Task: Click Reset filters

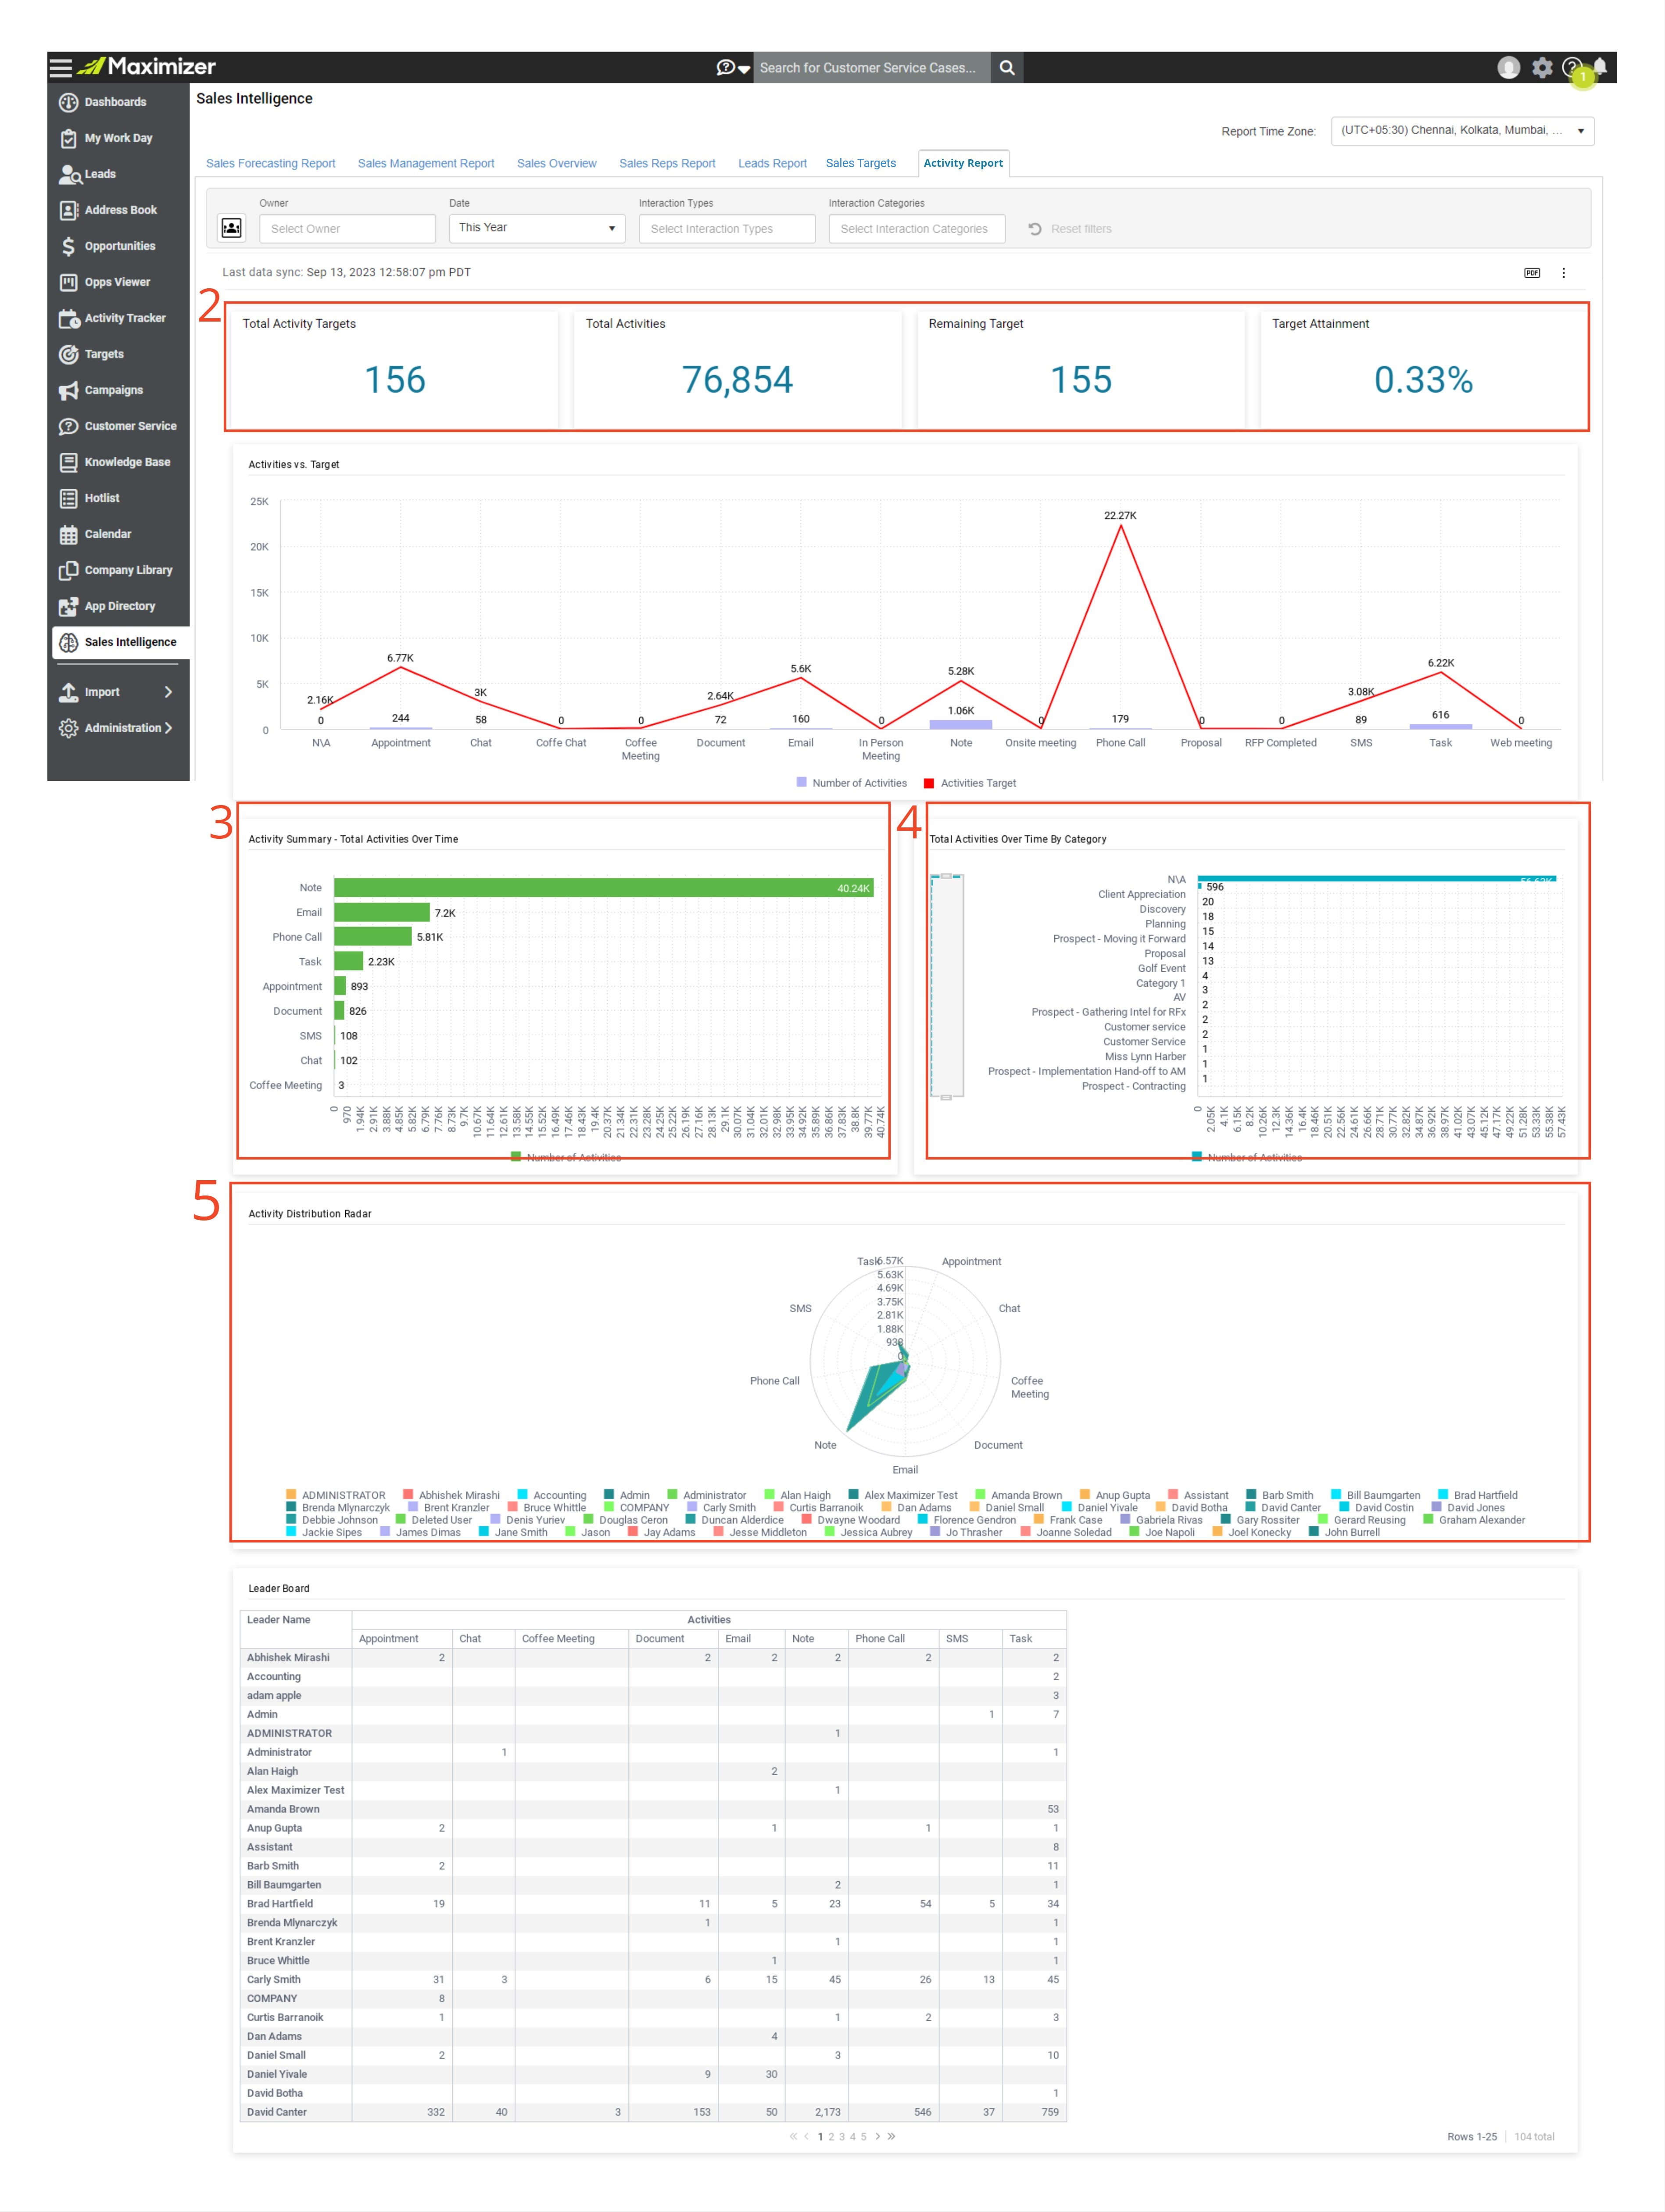Action: (1069, 229)
